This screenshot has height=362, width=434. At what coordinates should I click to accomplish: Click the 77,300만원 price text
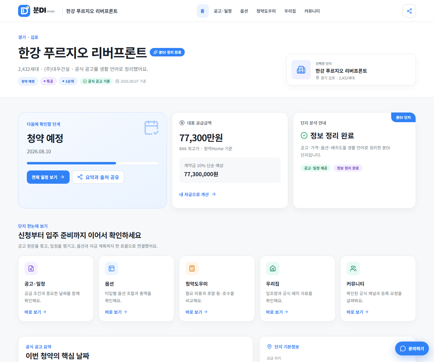click(201, 138)
